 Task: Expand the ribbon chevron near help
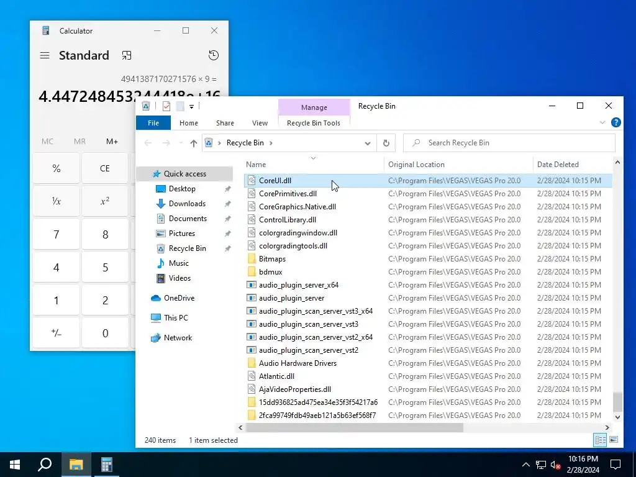[x=602, y=122]
